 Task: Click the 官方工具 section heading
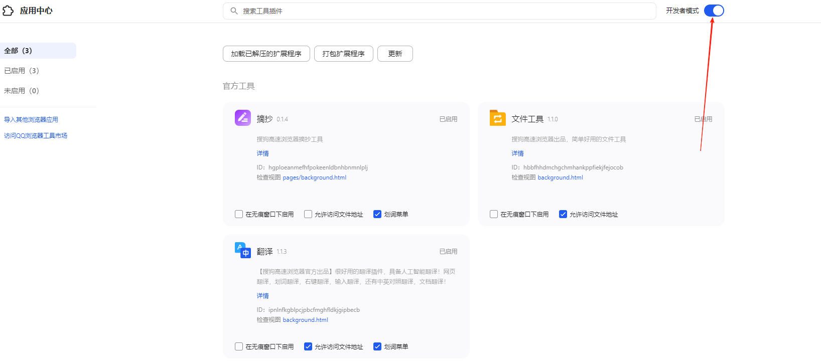click(x=239, y=86)
